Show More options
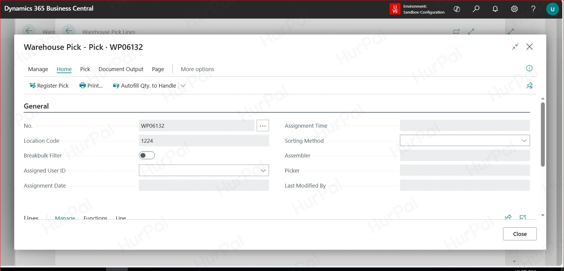 click(x=197, y=69)
